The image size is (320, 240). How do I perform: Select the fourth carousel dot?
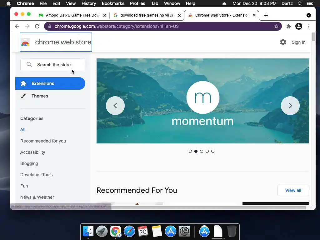[x=207, y=151]
